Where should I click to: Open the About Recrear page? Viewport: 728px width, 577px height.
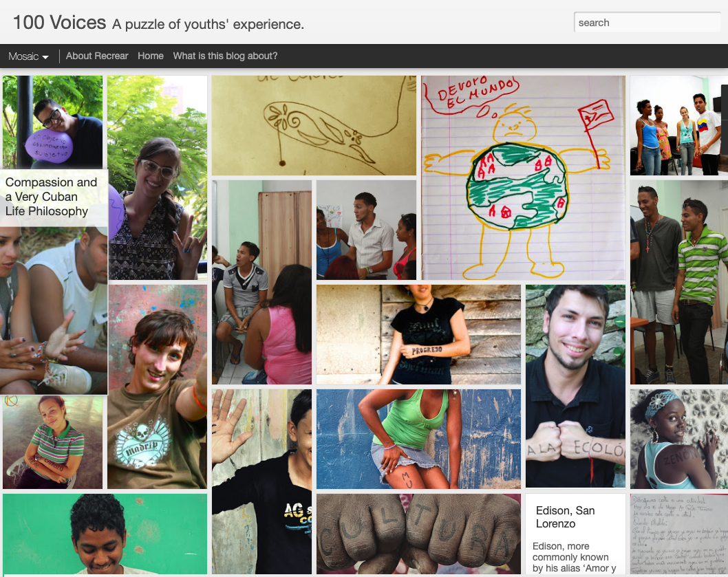click(x=96, y=56)
